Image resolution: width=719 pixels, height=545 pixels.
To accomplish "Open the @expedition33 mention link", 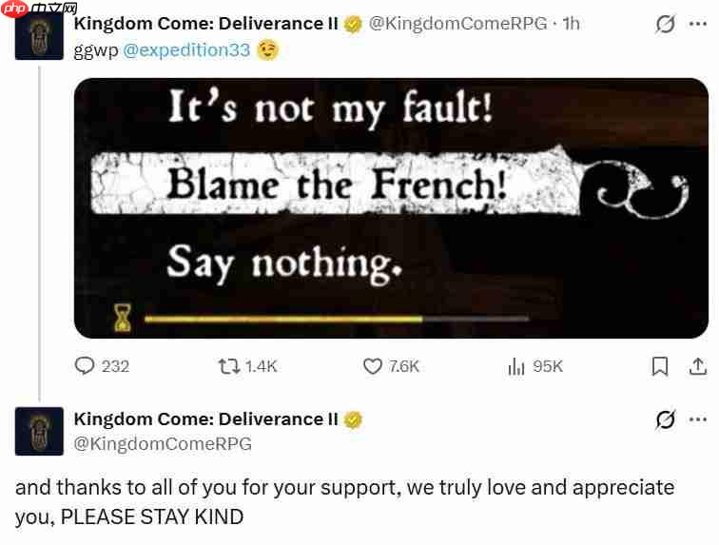I will point(187,49).
